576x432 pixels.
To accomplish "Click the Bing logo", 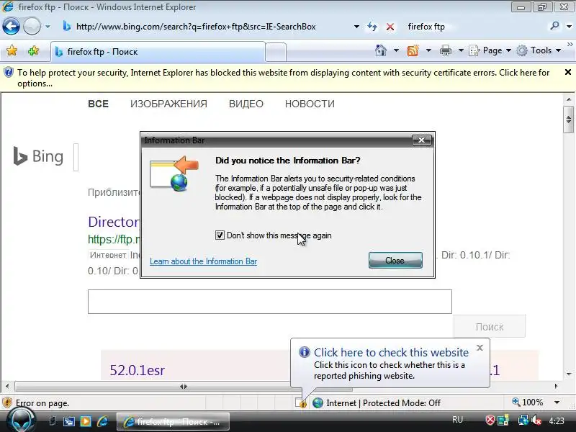I will (x=38, y=156).
